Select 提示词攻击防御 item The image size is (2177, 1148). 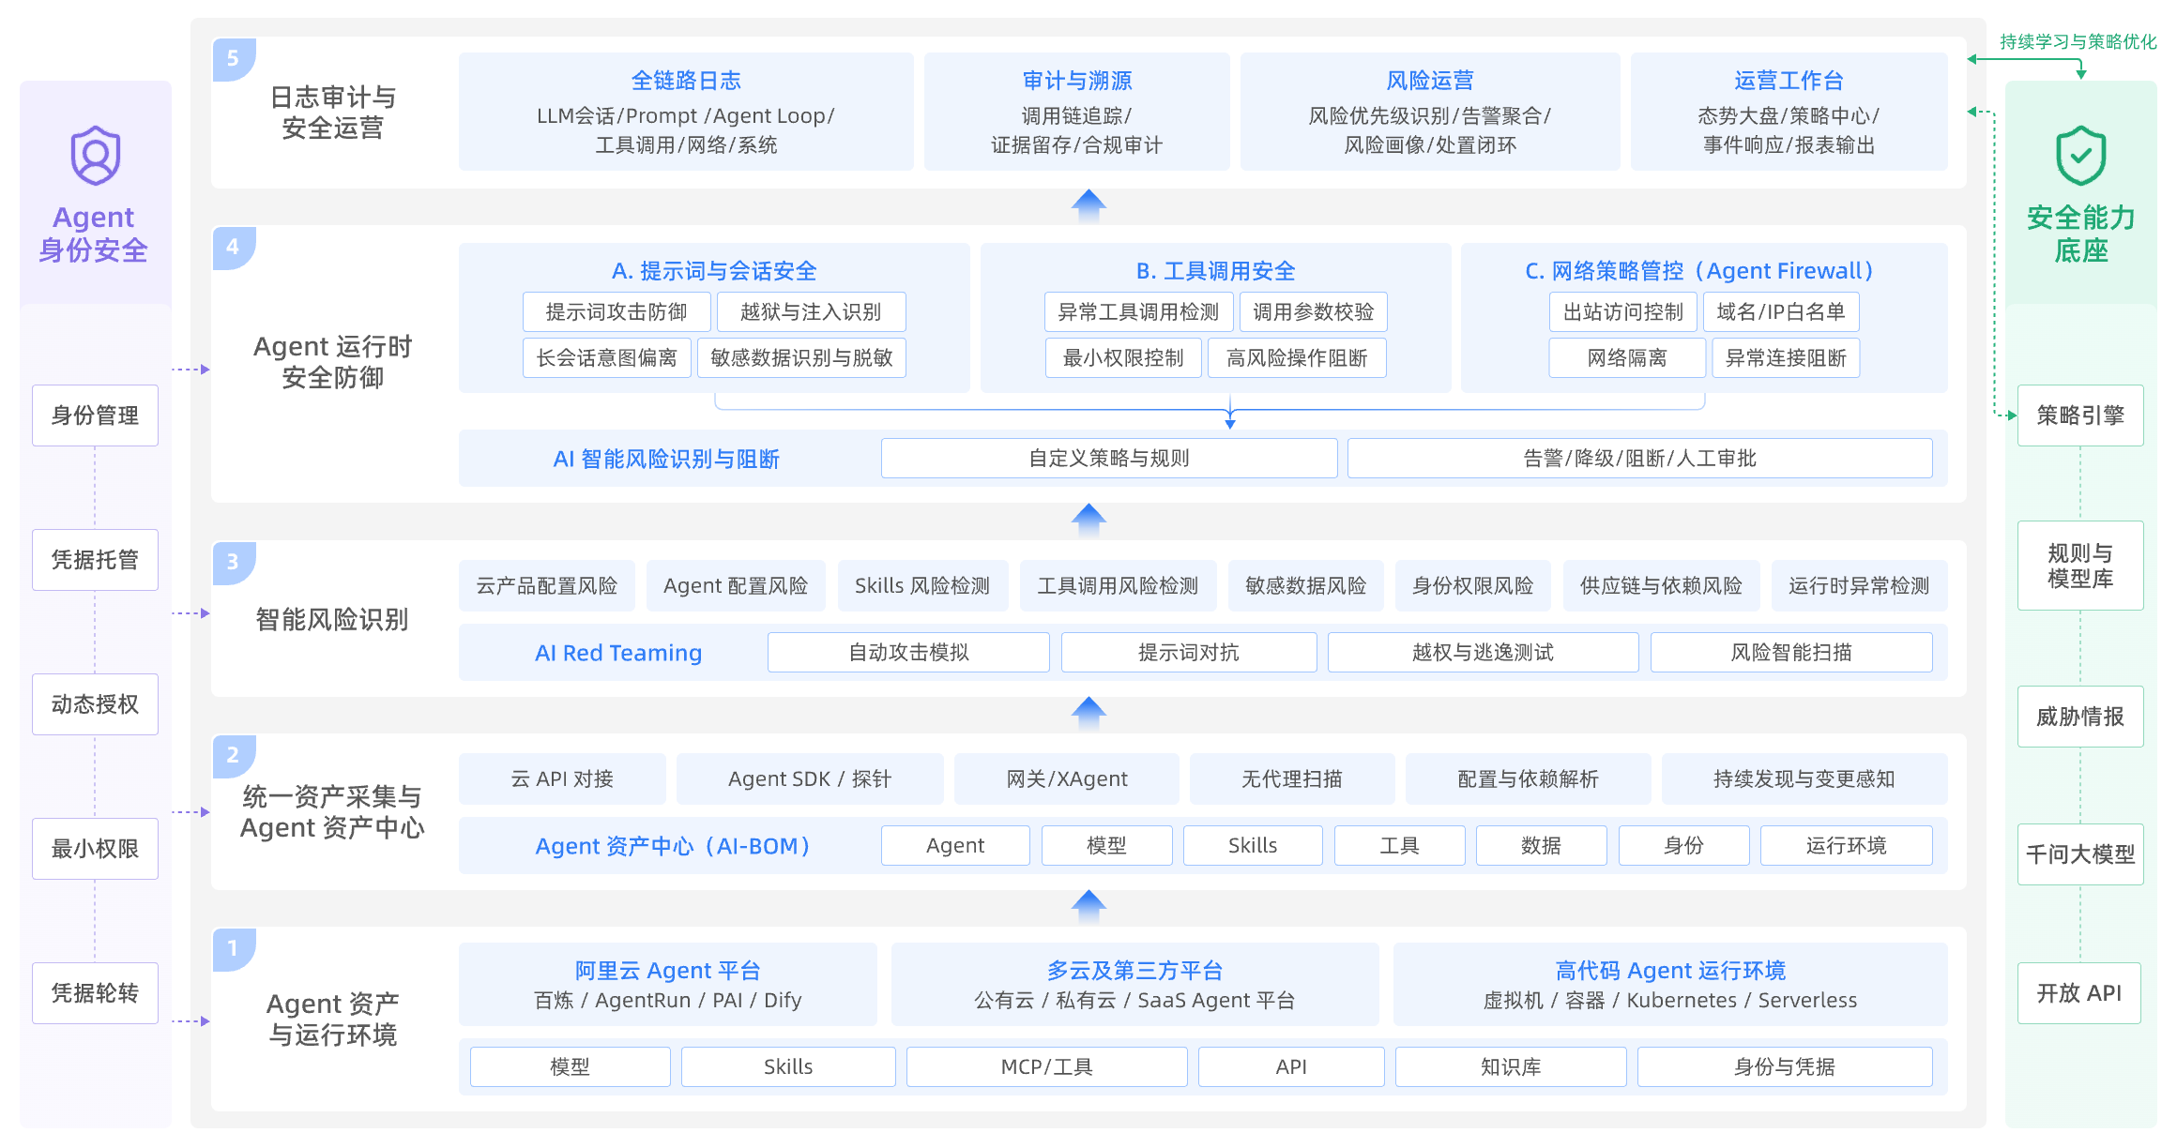tap(617, 312)
